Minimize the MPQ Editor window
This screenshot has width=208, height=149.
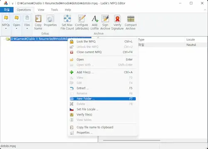pos(180,3)
